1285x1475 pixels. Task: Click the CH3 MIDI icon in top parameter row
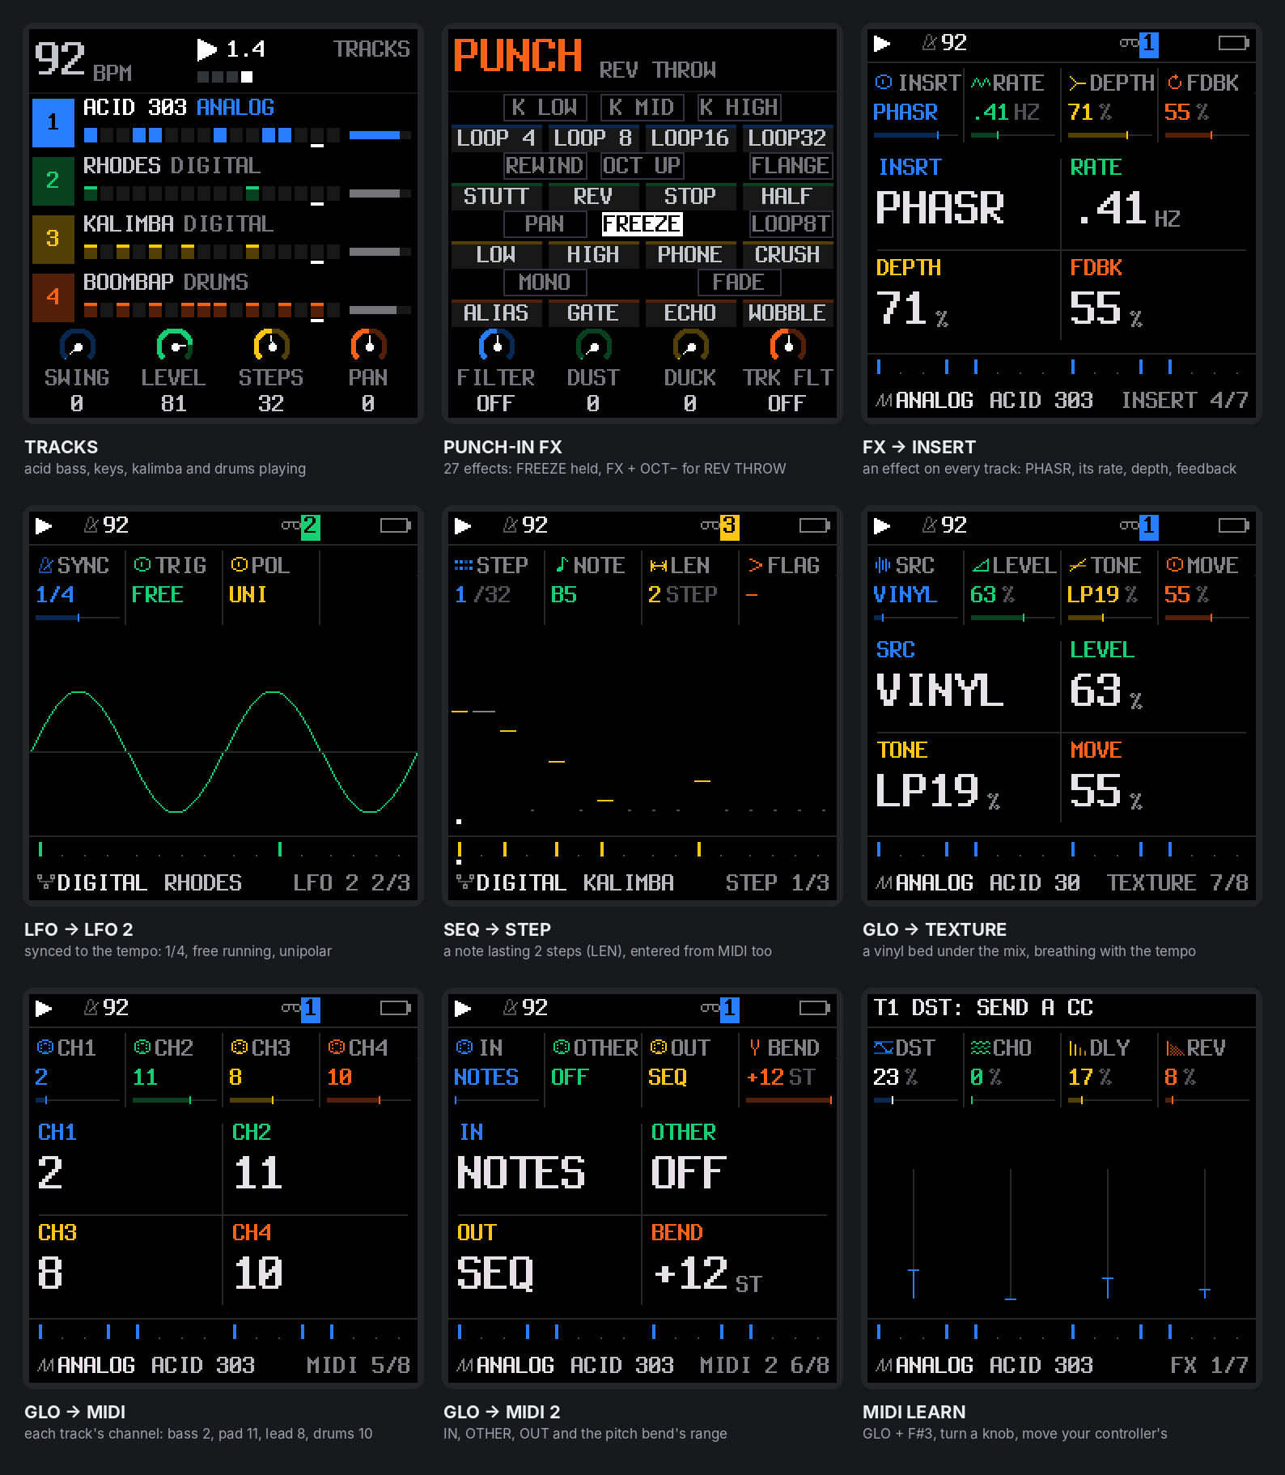(240, 1047)
